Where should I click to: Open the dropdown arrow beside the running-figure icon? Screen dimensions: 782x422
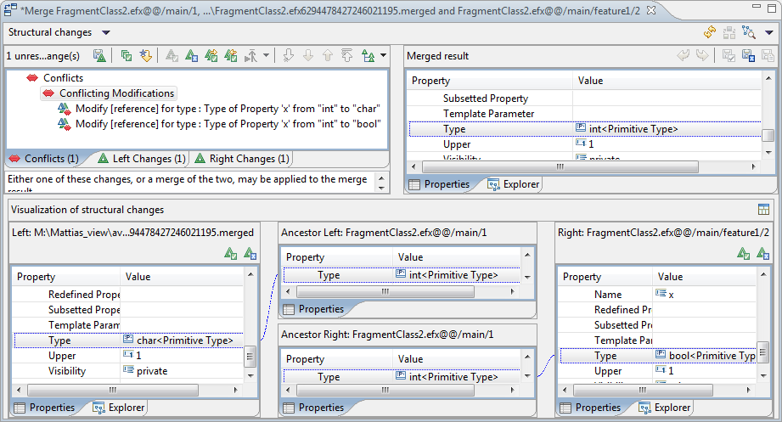tap(267, 55)
